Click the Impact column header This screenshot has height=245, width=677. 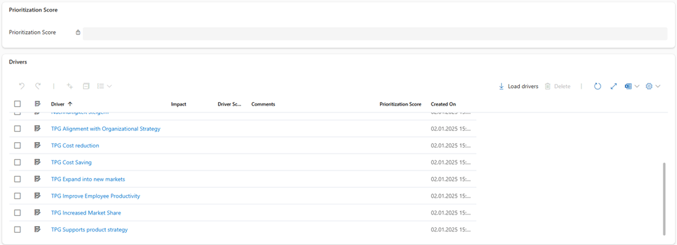179,104
